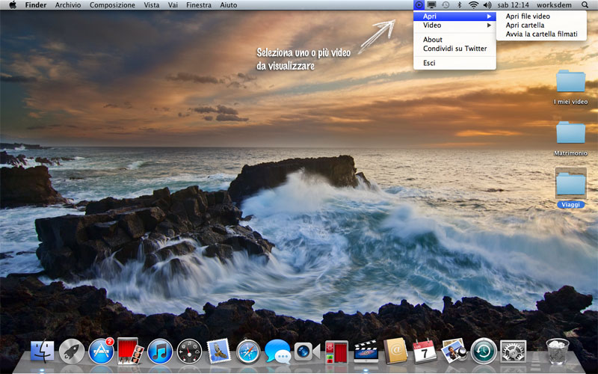
Task: Click the sab 12:14 clock
Action: pos(513,5)
